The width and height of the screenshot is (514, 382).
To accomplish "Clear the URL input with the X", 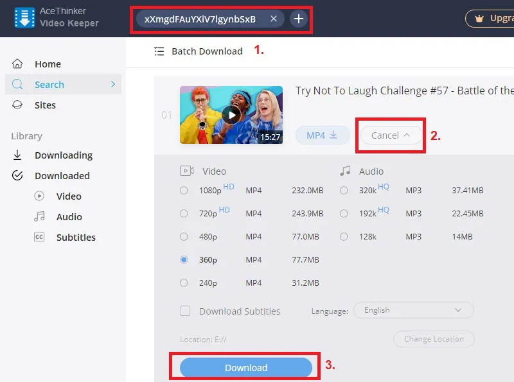I will click(x=273, y=19).
